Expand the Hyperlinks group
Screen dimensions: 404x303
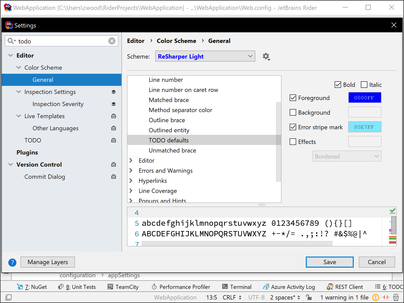(131, 181)
